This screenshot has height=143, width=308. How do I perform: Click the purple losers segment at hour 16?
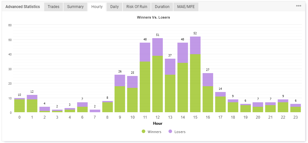(x=208, y=80)
